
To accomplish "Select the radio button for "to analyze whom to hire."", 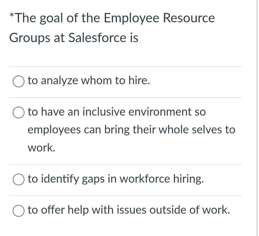I will [x=18, y=81].
